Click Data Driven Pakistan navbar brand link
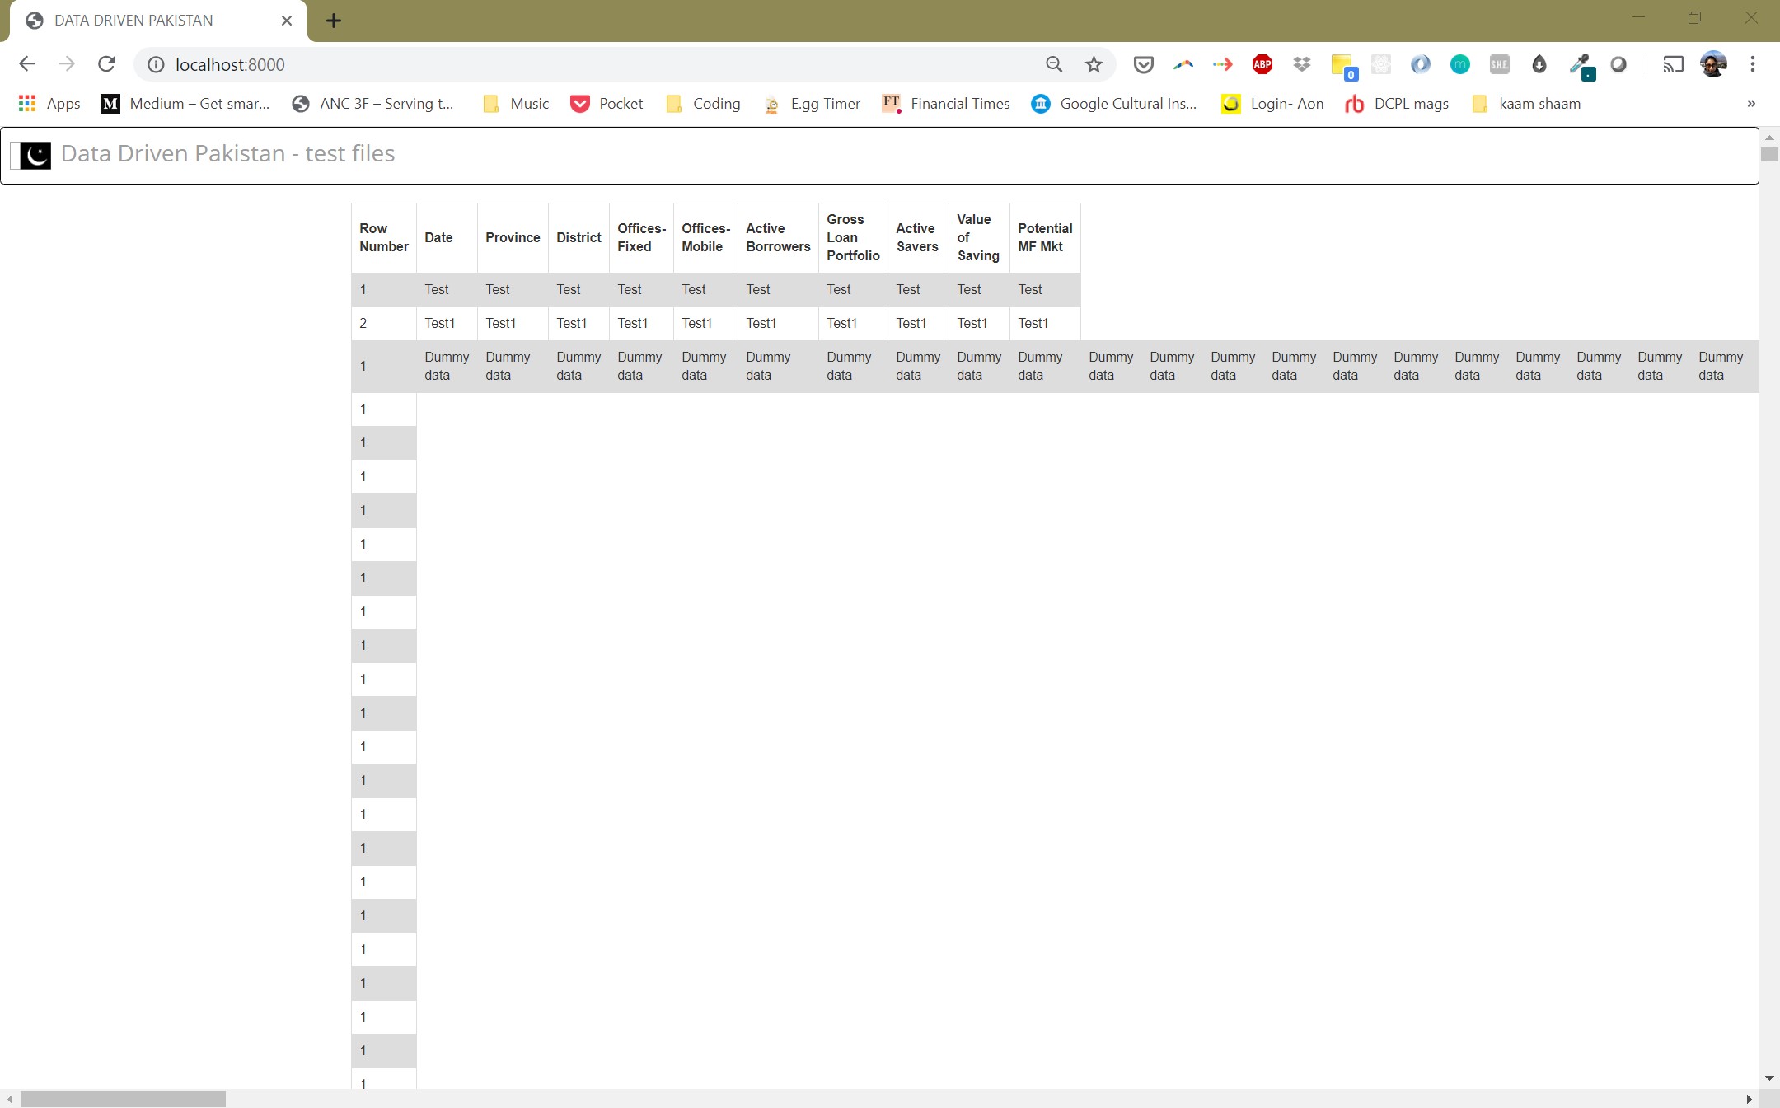Screen dimensions: 1780x1108 (227, 154)
